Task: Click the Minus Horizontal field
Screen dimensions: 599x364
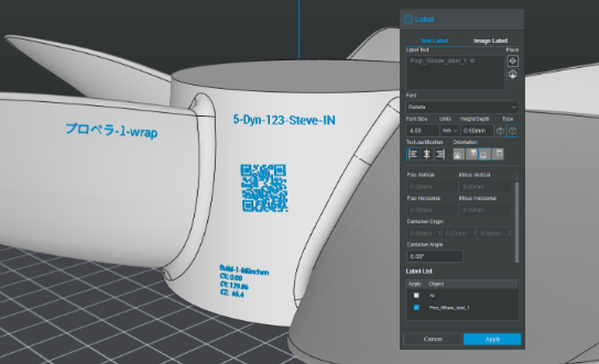Action: click(x=485, y=210)
